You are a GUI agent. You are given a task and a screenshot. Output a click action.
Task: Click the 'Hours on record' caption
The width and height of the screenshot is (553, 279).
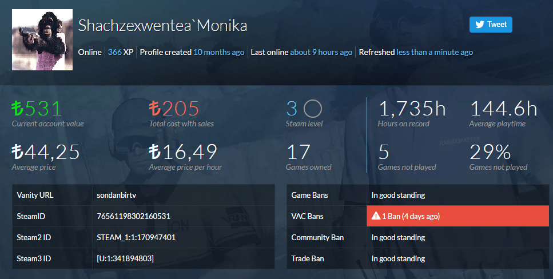[404, 124]
